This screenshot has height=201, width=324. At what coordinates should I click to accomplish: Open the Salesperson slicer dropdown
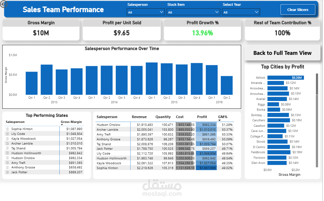tap(146, 12)
